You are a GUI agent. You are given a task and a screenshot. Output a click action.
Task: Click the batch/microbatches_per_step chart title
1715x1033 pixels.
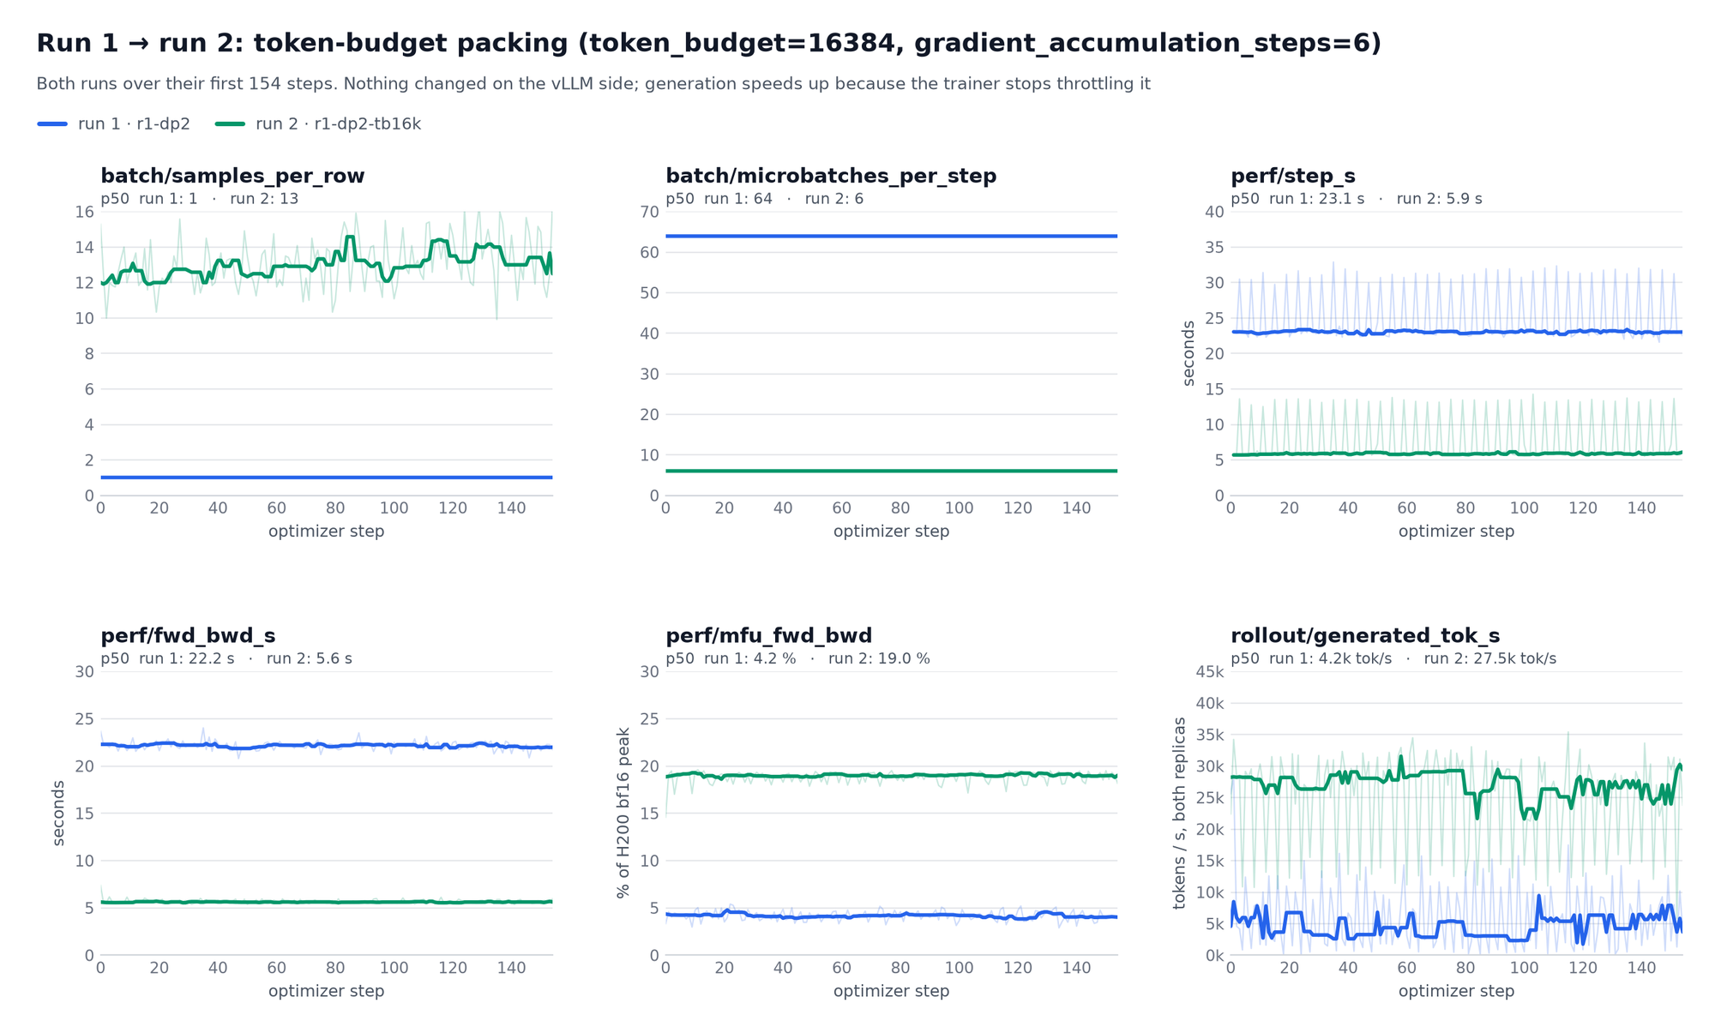click(x=831, y=176)
